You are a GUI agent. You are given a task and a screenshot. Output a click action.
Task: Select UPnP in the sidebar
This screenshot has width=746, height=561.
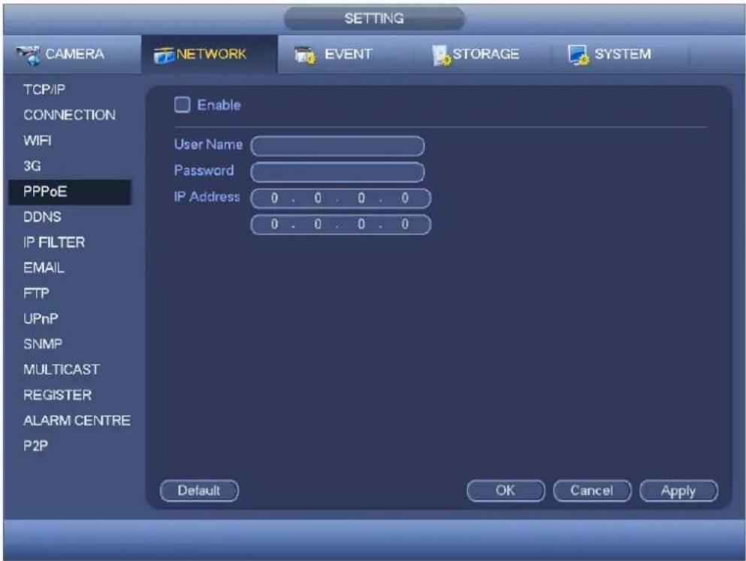[41, 319]
